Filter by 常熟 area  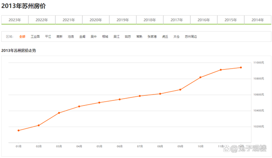[x=139, y=36]
